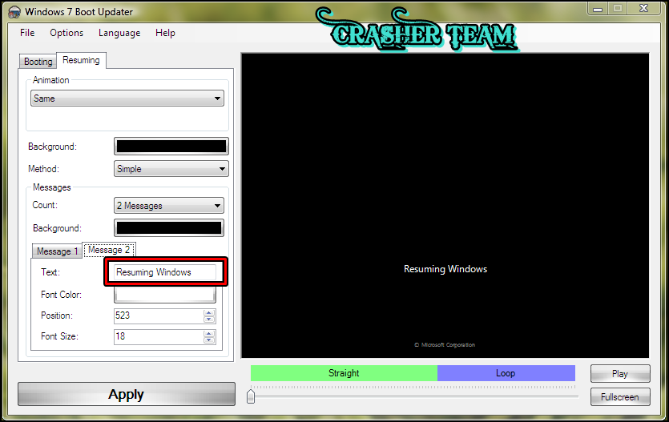Open the Options menu

tap(66, 33)
